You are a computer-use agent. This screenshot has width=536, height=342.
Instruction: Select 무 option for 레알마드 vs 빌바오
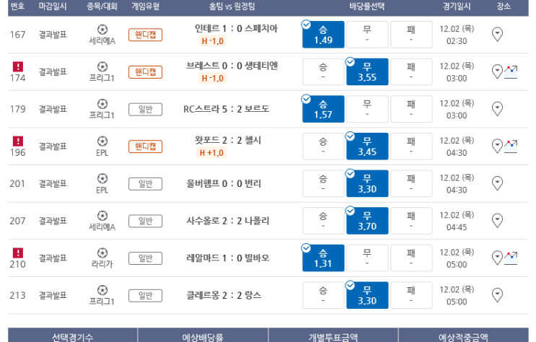tap(367, 258)
